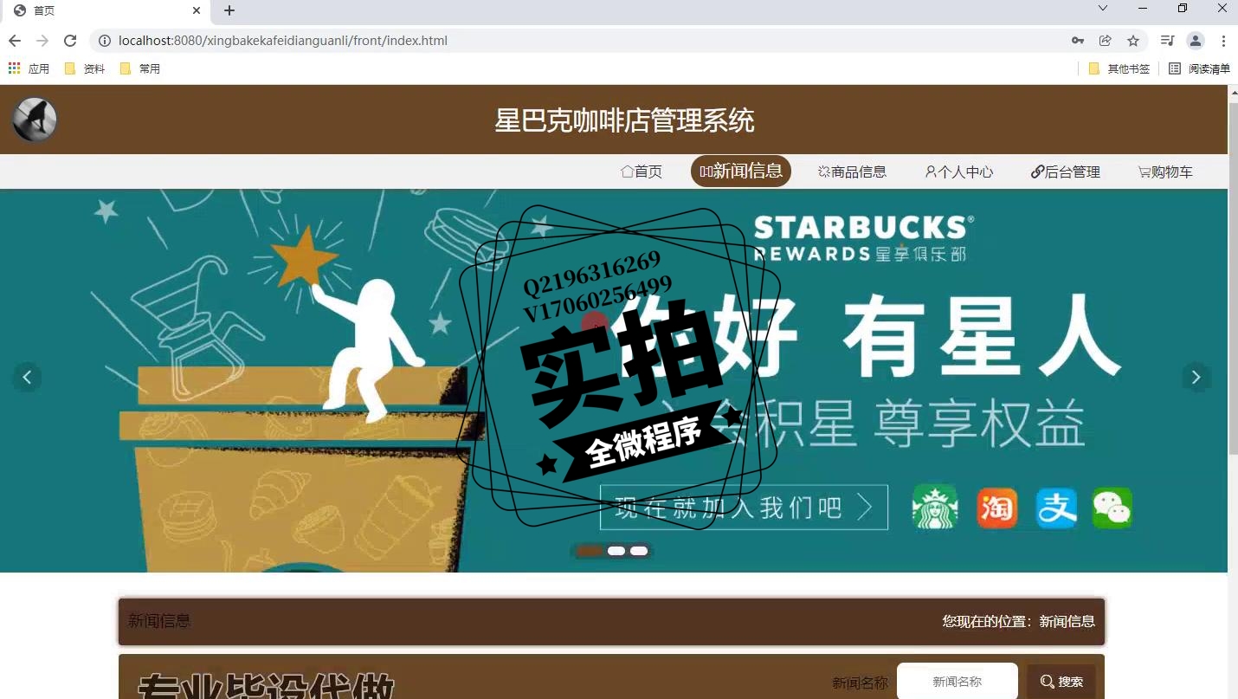Screen dimensions: 1238x699
Task: Open 个人中心 in navigation
Action: (x=959, y=172)
